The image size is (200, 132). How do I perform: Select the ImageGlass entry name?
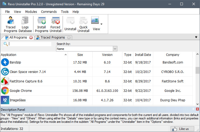pyautogui.click(x=18, y=100)
